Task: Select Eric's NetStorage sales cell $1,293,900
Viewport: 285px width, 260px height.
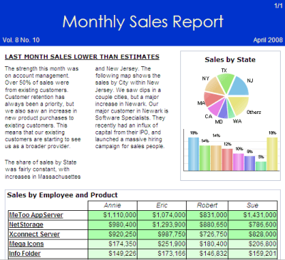Action: point(162,224)
